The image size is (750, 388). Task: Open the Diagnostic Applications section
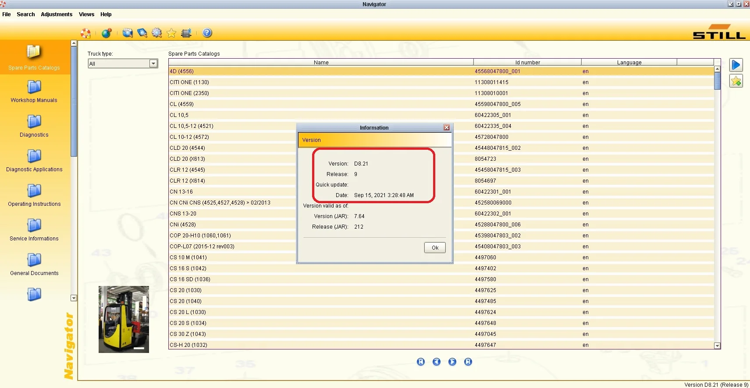(34, 161)
